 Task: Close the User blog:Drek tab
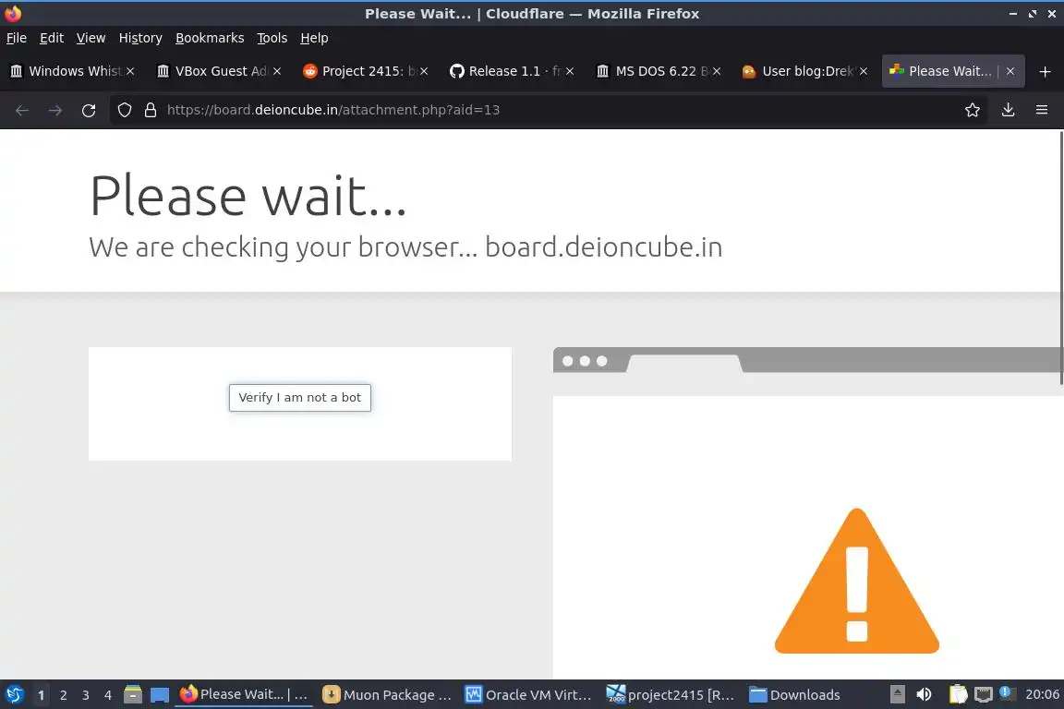864,71
